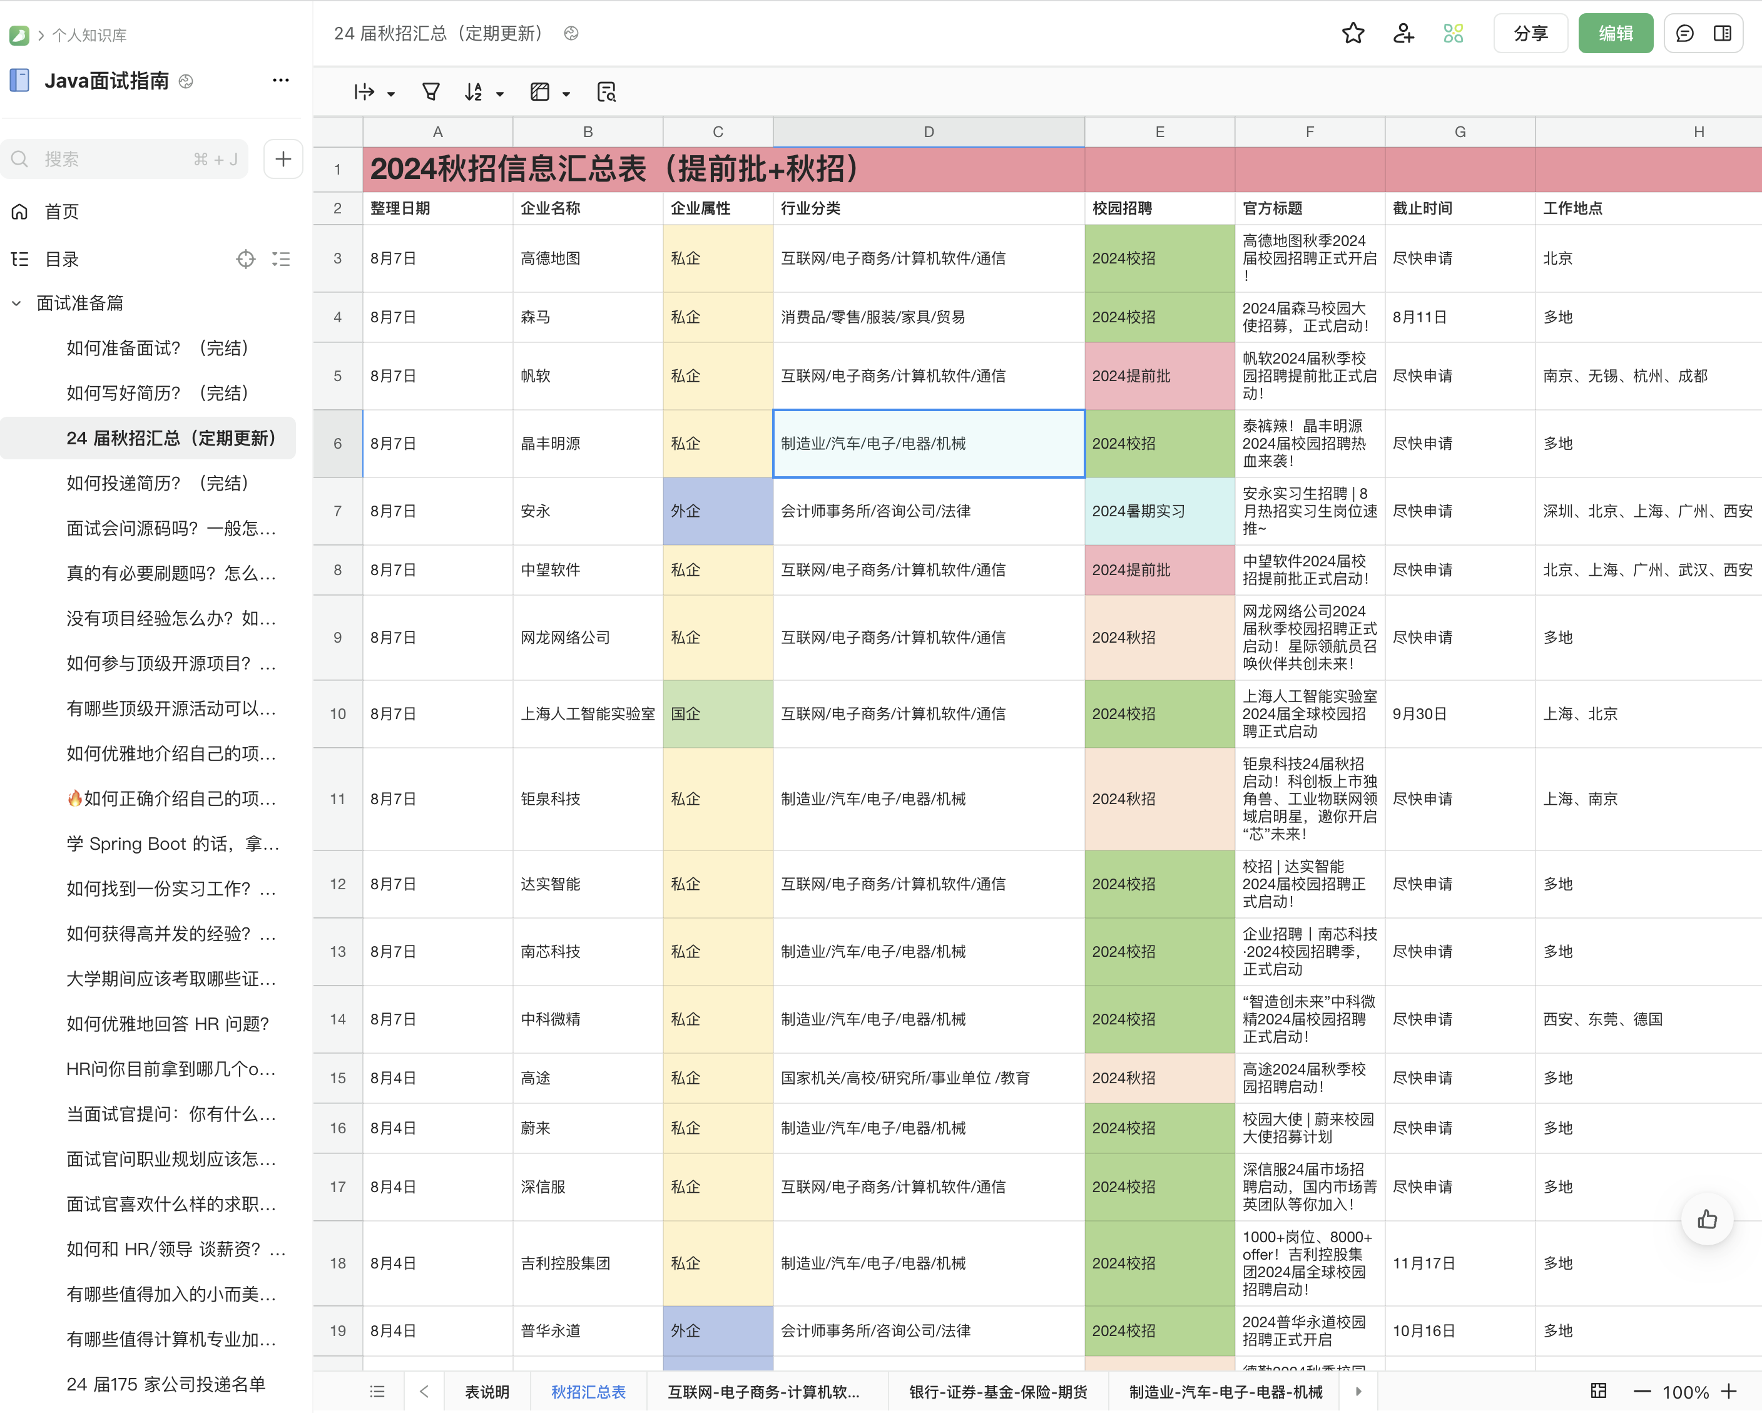Zoom out with the minus button

coord(1641,1391)
